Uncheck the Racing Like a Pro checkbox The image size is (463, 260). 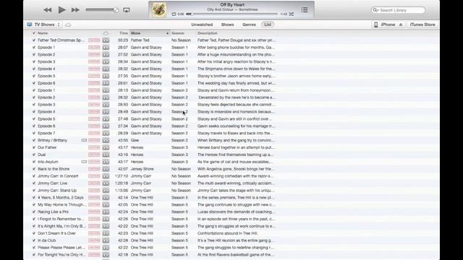coord(34,212)
